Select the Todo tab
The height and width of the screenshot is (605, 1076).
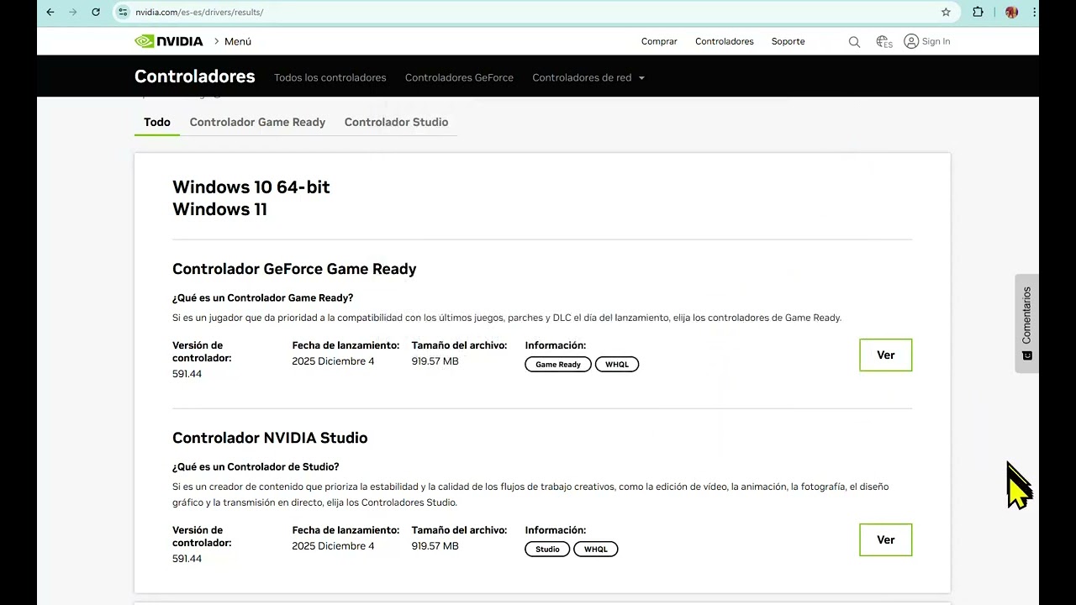pos(157,122)
